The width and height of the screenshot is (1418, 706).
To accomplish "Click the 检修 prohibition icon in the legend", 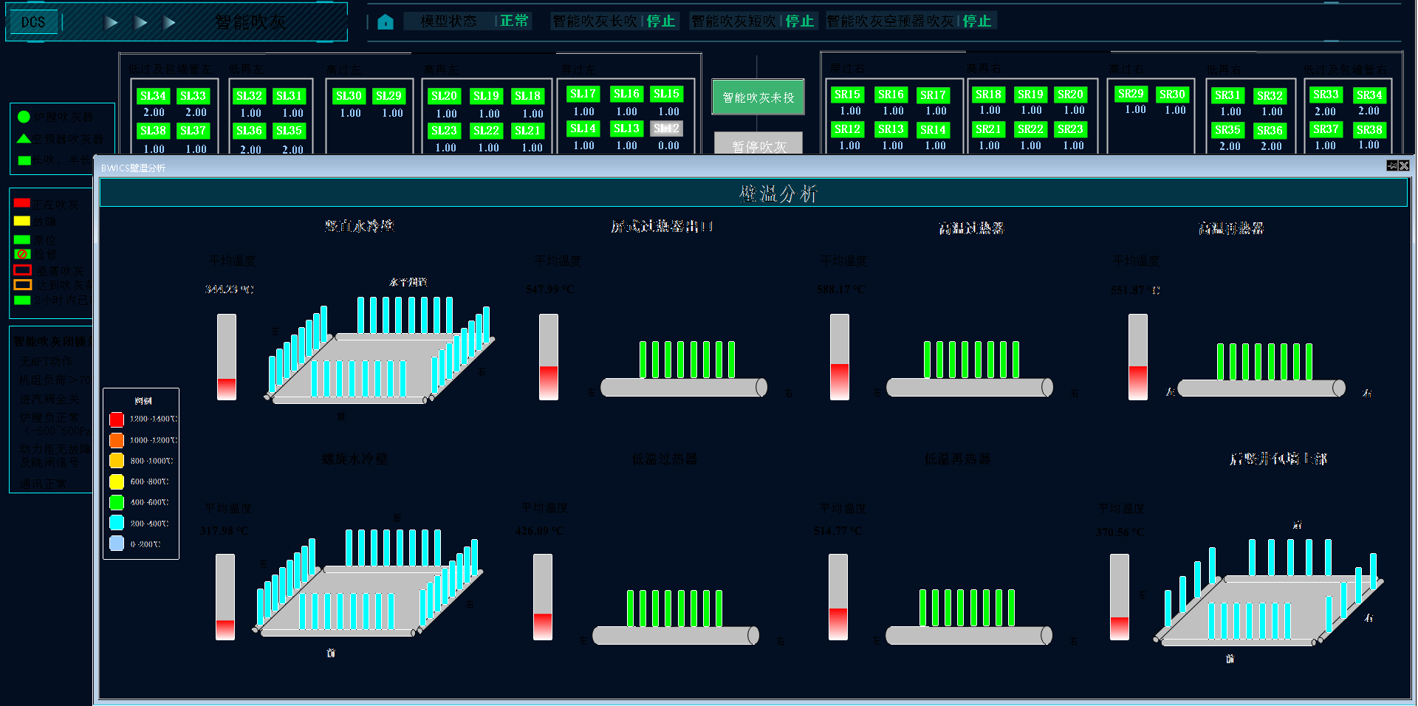I will pos(21,254).
